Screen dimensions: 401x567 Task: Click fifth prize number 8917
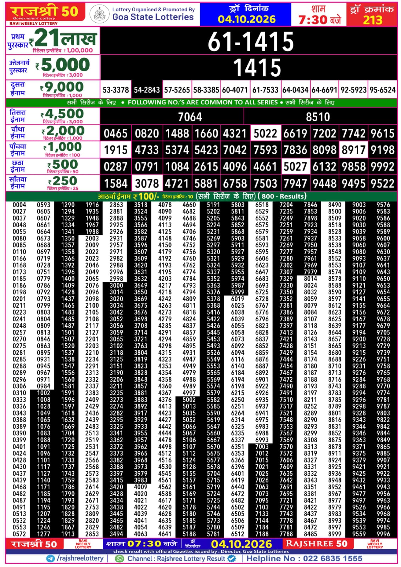tap(353, 150)
